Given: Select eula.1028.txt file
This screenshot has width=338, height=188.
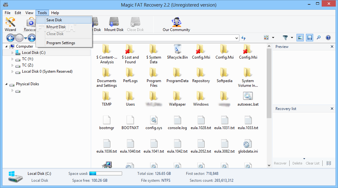Looking at the screenshot, I should 201,123.
